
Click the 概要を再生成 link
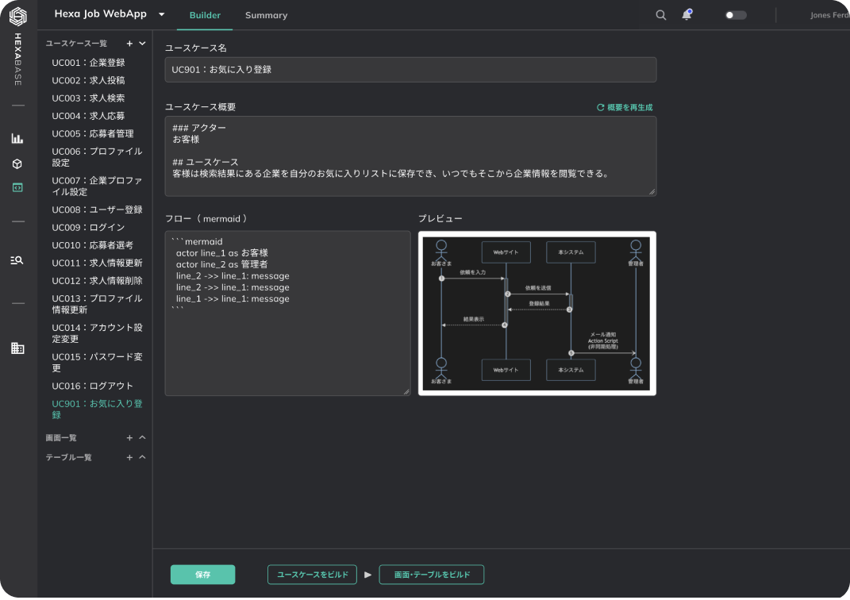(630, 107)
